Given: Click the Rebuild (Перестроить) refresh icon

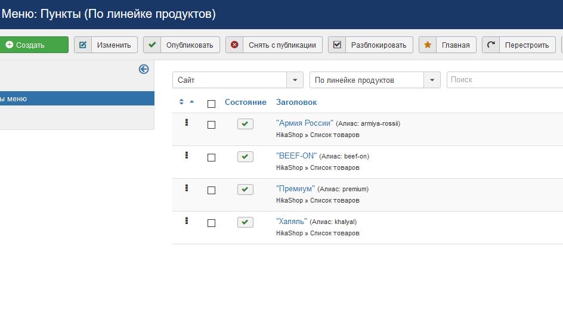Looking at the screenshot, I should click(491, 45).
